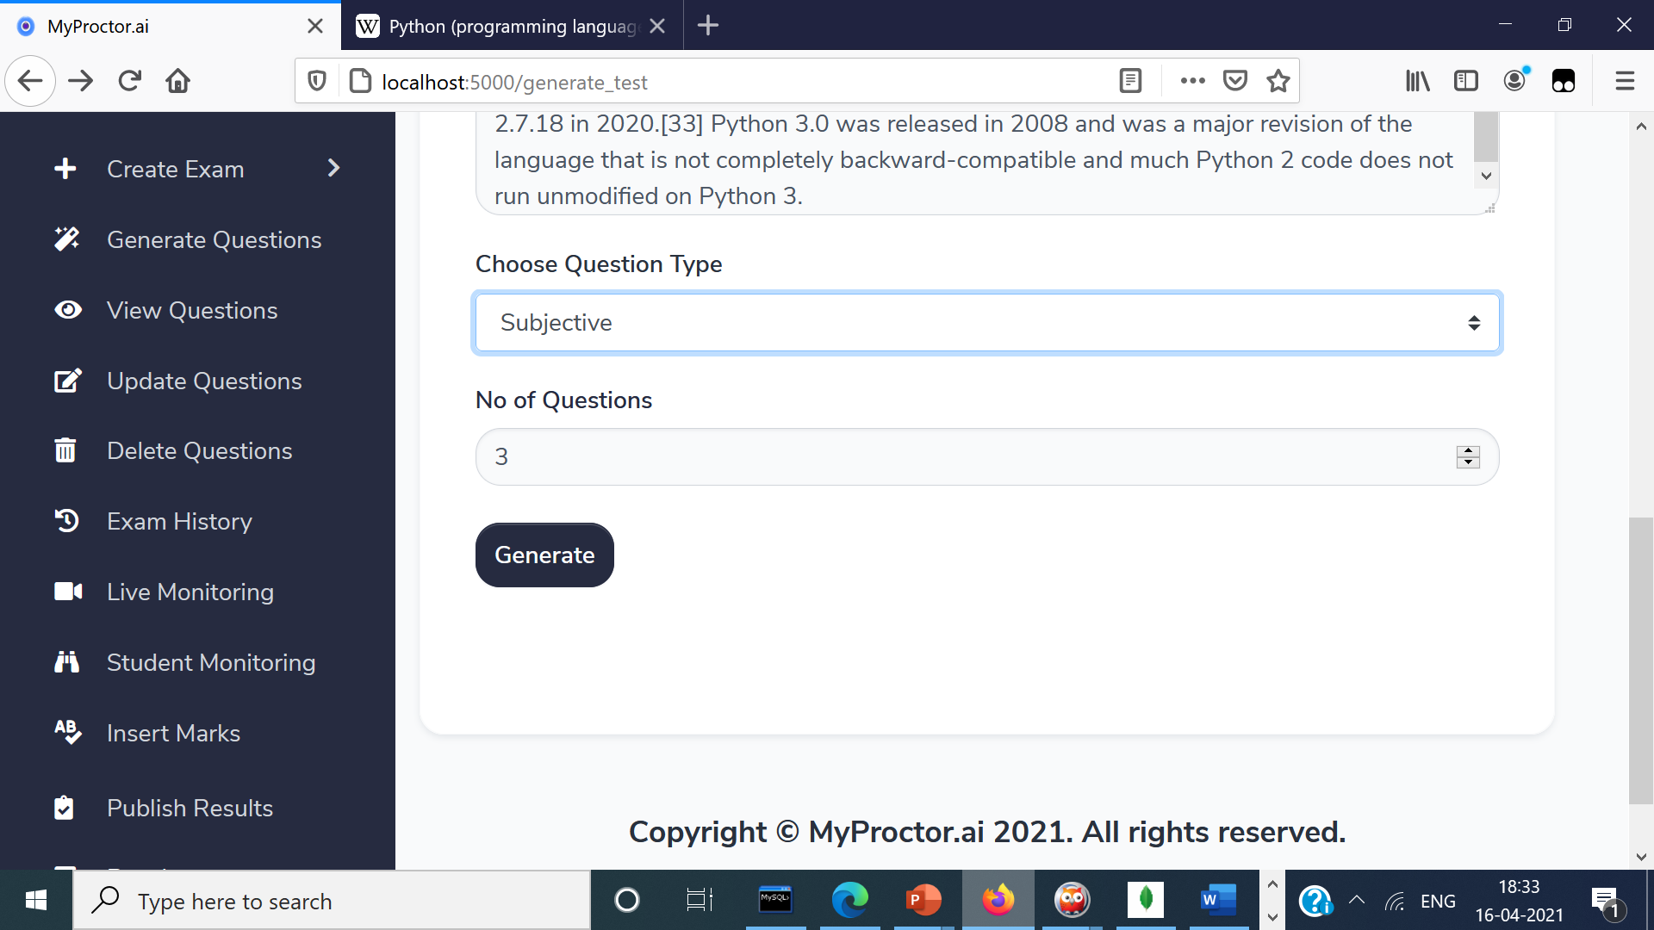
Task: Click the Live Monitoring camera icon
Action: (x=68, y=592)
